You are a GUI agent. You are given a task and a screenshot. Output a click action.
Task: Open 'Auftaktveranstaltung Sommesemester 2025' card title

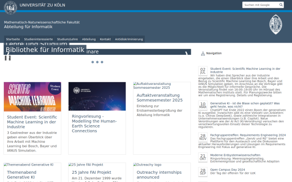click(x=160, y=98)
